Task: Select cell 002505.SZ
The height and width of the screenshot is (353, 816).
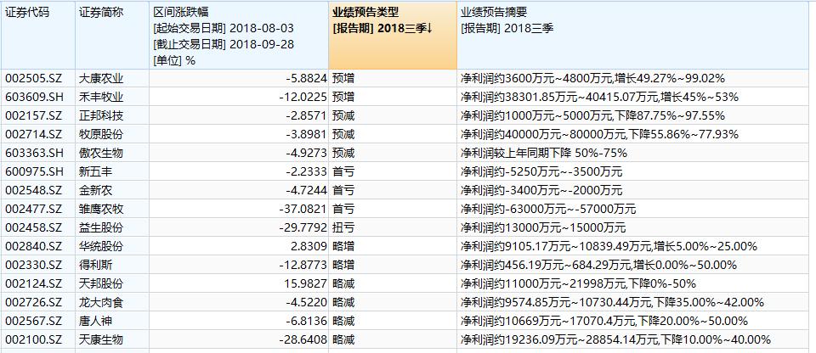Action: 38,79
